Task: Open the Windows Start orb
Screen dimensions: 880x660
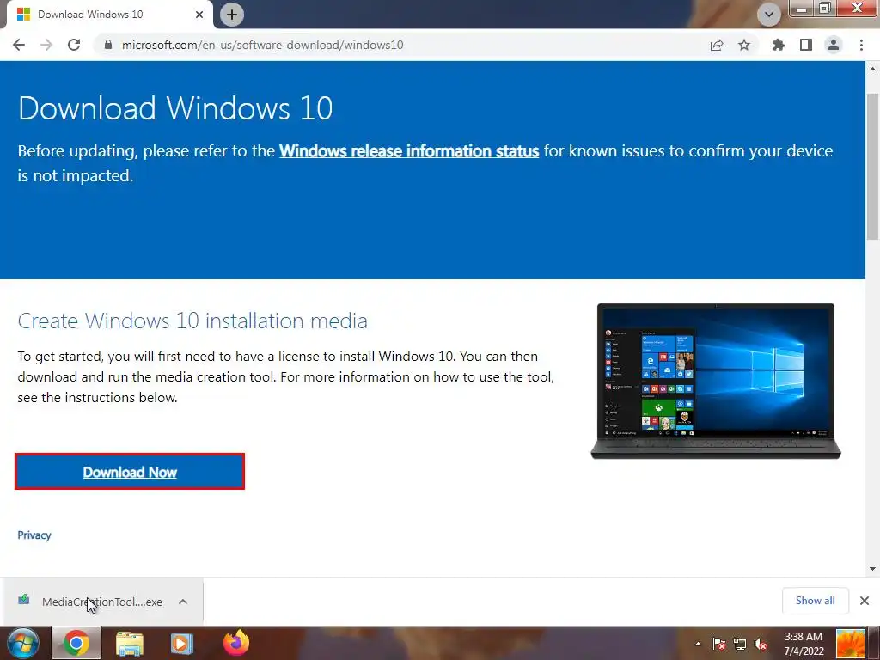Action: pyautogui.click(x=22, y=643)
